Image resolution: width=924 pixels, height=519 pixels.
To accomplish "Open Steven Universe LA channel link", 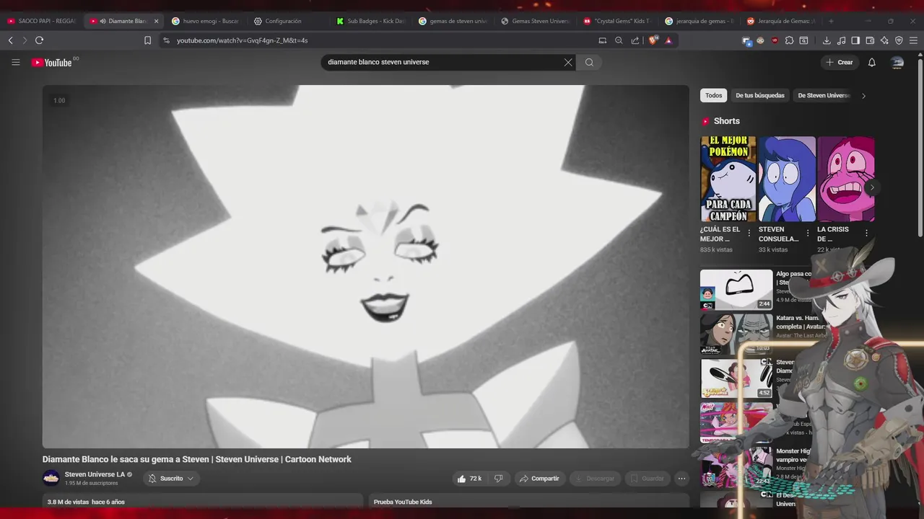I will (95, 474).
